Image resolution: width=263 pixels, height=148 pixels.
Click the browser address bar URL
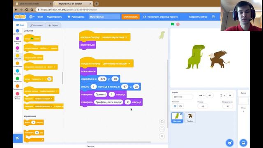click(69, 9)
